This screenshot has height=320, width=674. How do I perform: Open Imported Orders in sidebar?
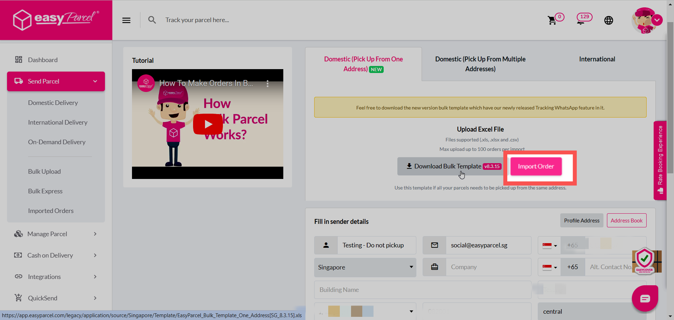[x=51, y=211]
